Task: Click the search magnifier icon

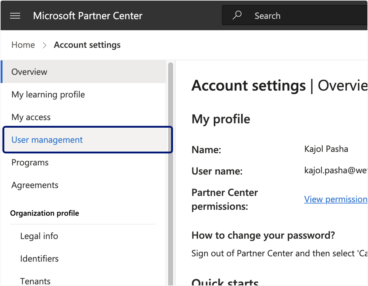Action: pyautogui.click(x=237, y=15)
